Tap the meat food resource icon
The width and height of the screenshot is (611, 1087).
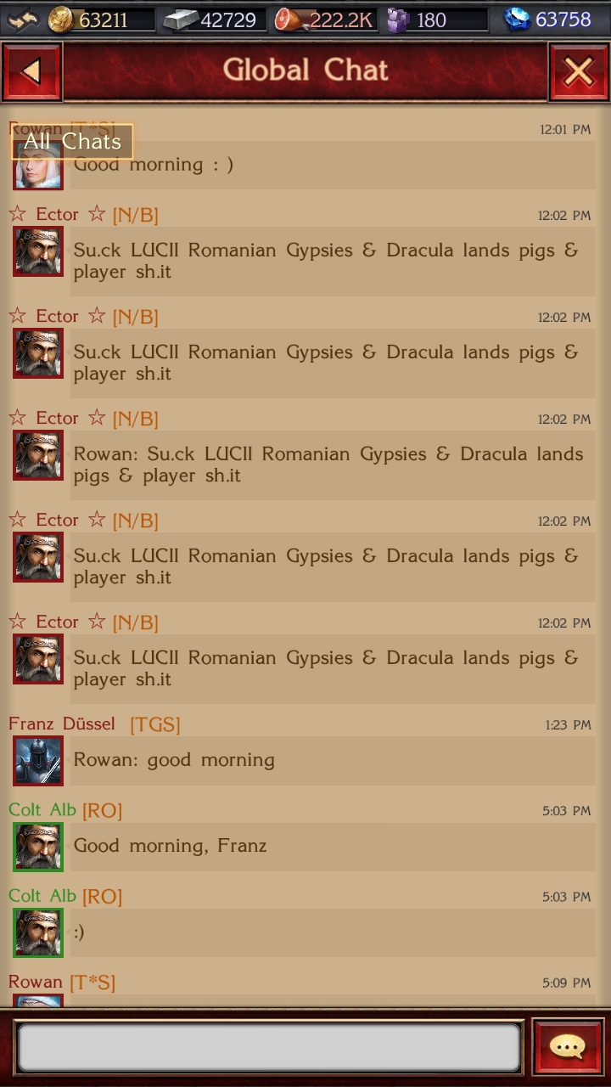(x=289, y=20)
